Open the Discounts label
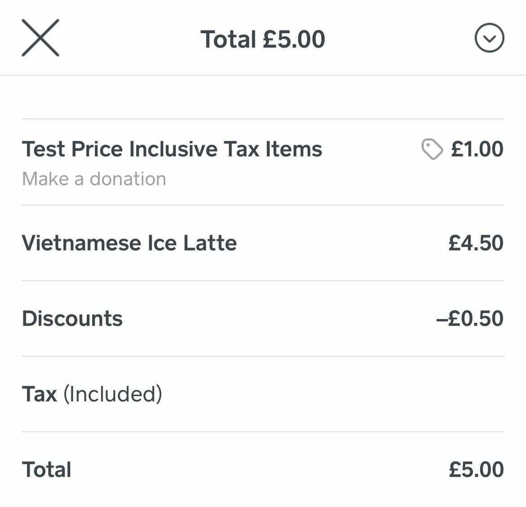The width and height of the screenshot is (526, 507). 72,319
